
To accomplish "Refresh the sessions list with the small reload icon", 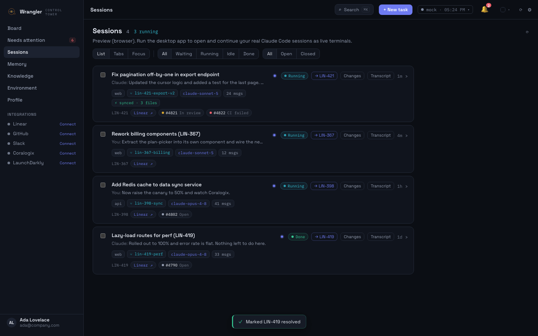I will click(x=527, y=32).
